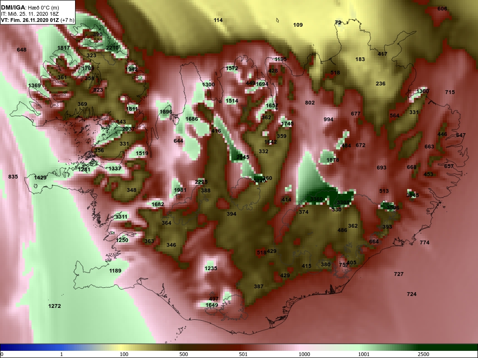Click the map value 3360
The height and width of the screenshot is (358, 478).
tap(316, 199)
